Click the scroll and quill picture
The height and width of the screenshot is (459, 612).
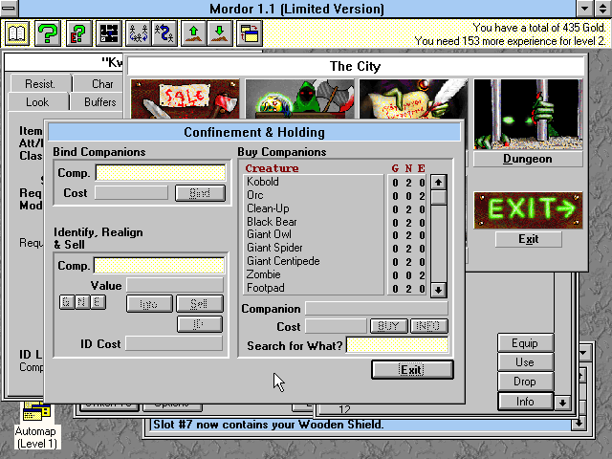tap(414, 98)
